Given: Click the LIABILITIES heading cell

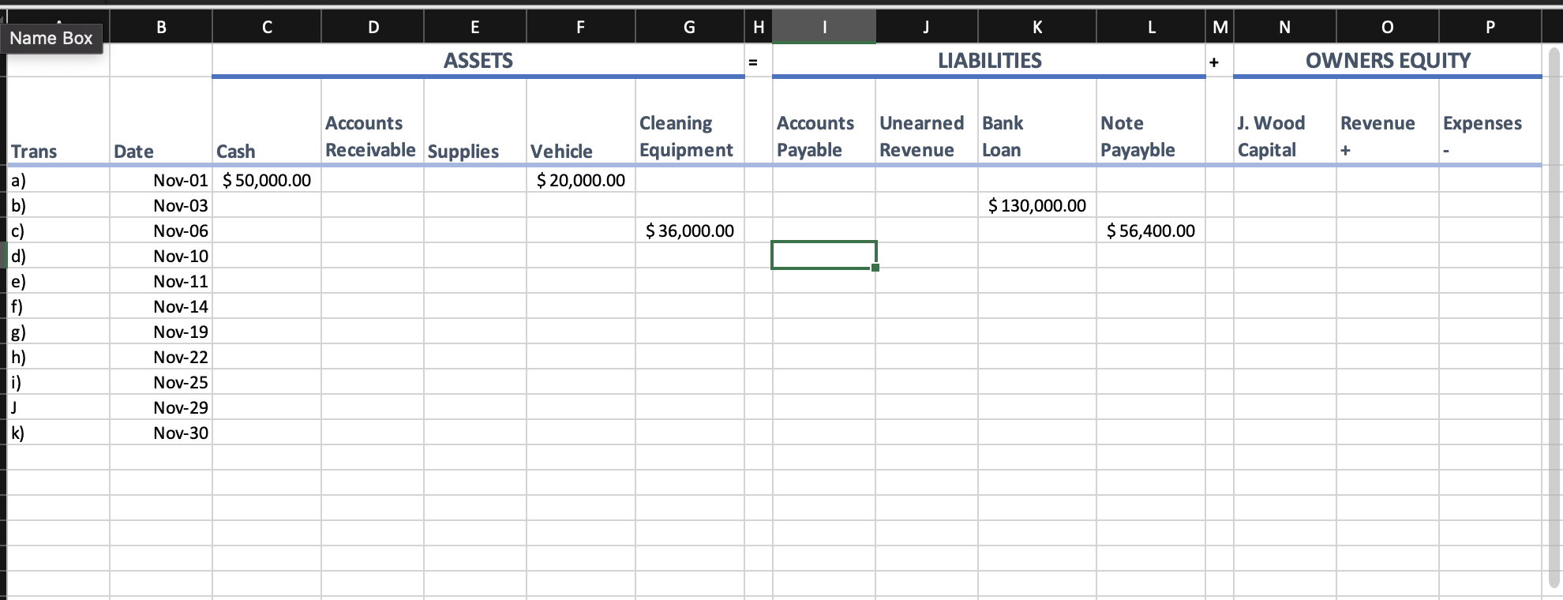Looking at the screenshot, I should 990,60.
